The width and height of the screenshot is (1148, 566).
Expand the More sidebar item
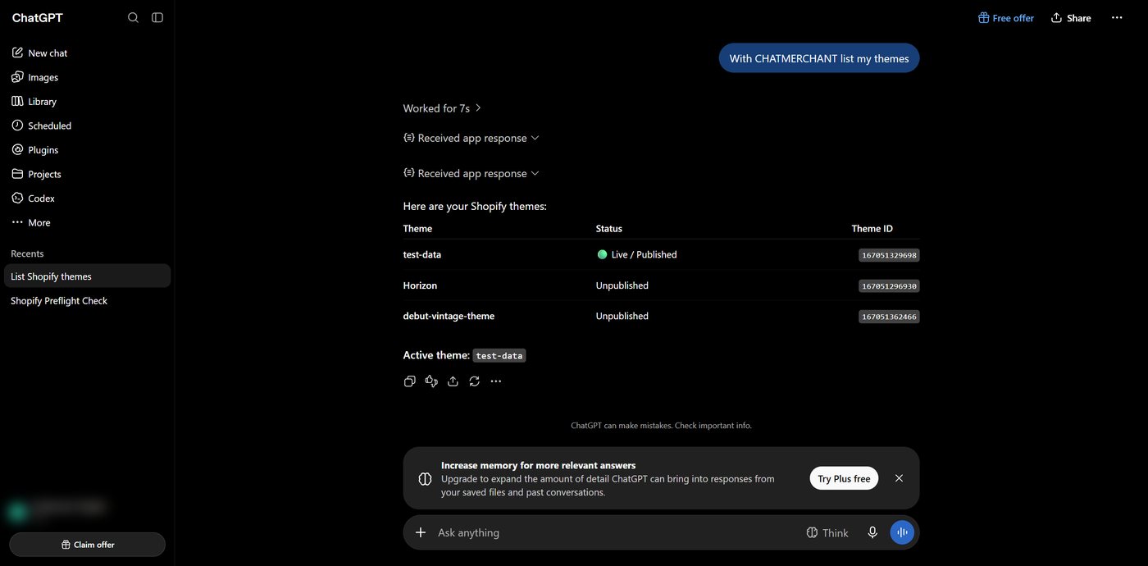86,222
